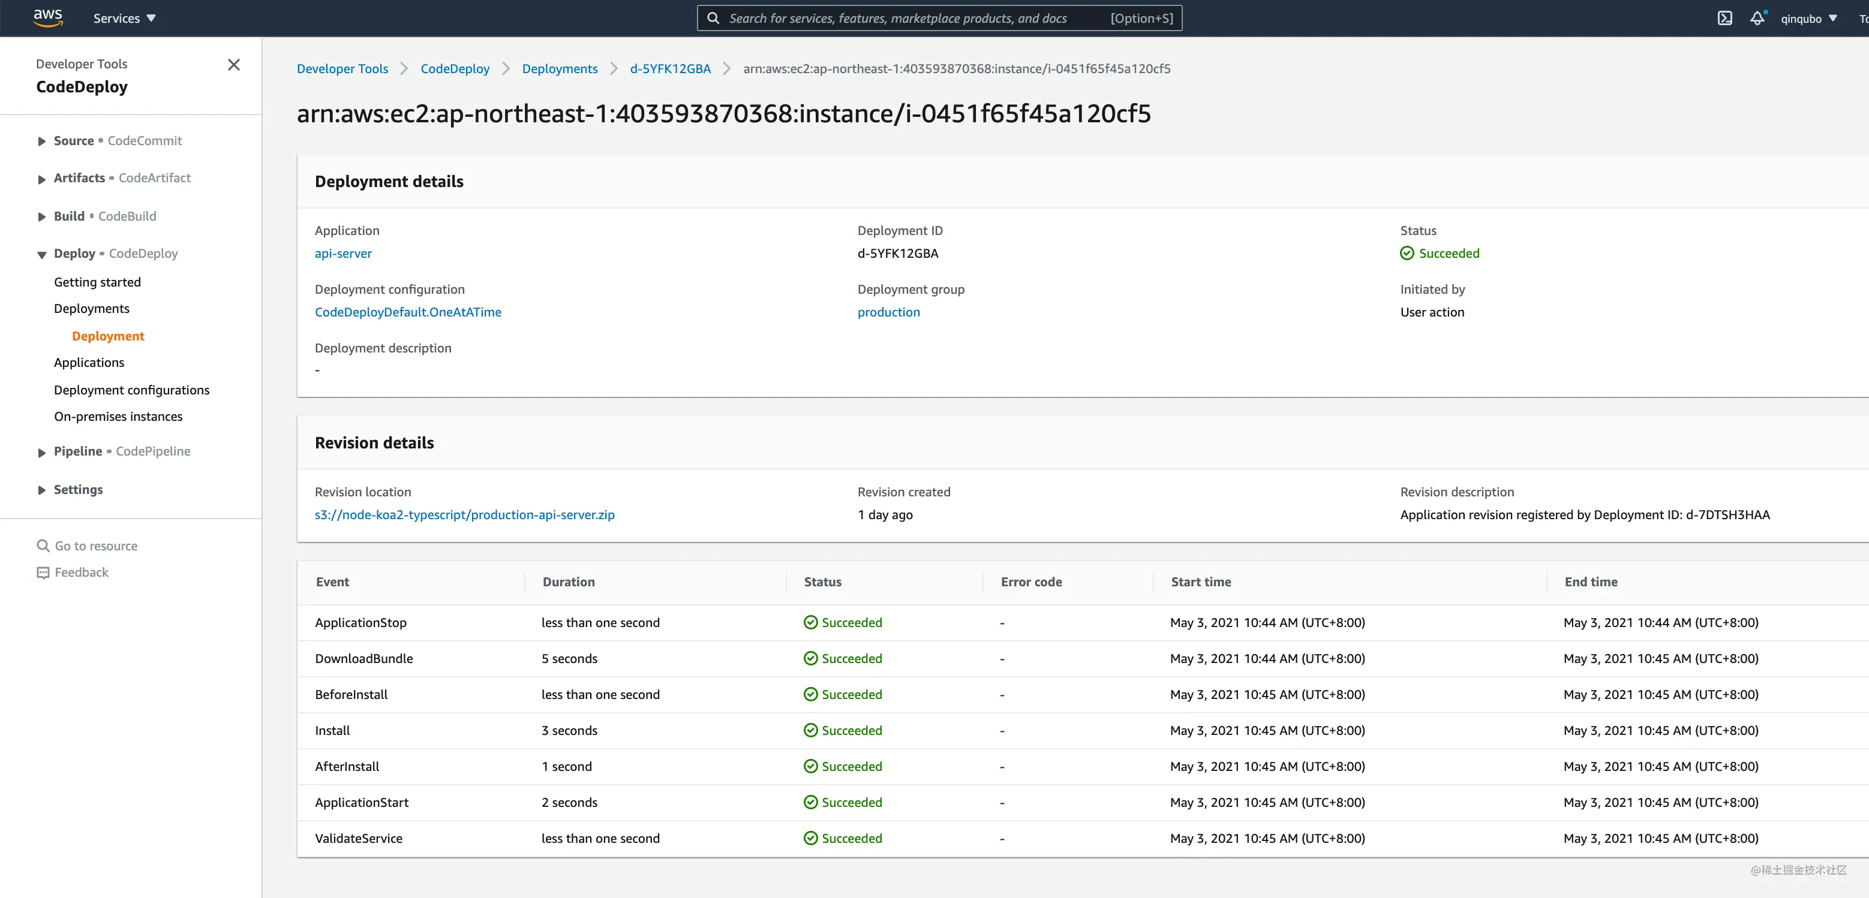The width and height of the screenshot is (1869, 898).
Task: Open Applications in the sidebar
Action: (x=89, y=362)
